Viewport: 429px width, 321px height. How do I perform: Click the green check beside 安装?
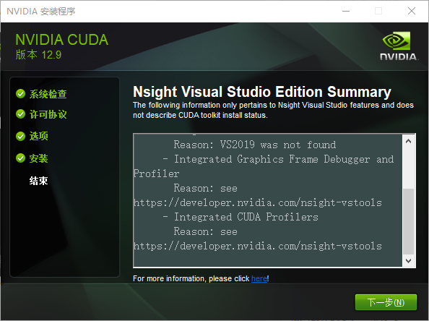[x=20, y=158]
